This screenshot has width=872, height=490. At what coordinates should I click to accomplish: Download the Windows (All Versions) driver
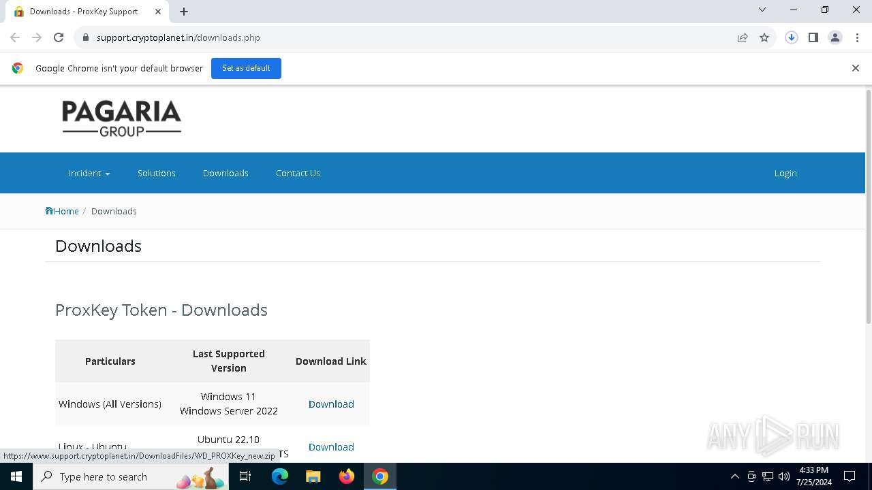click(x=331, y=404)
